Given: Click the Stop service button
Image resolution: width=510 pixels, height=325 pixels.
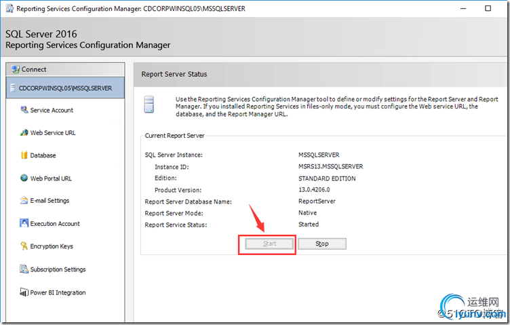Looking at the screenshot, I should (322, 244).
